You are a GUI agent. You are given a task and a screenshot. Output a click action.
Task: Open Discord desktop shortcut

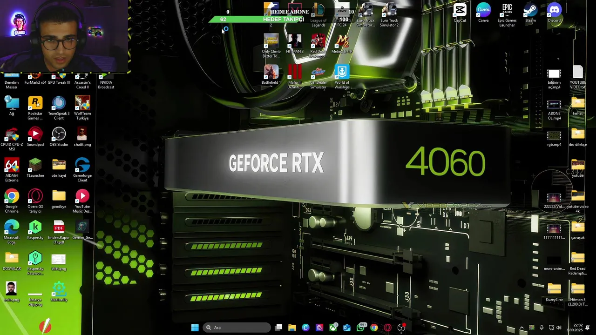click(x=554, y=13)
